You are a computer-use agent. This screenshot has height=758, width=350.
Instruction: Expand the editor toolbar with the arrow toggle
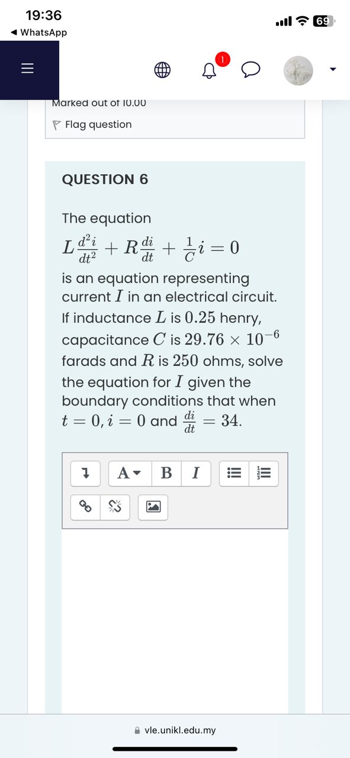(85, 473)
